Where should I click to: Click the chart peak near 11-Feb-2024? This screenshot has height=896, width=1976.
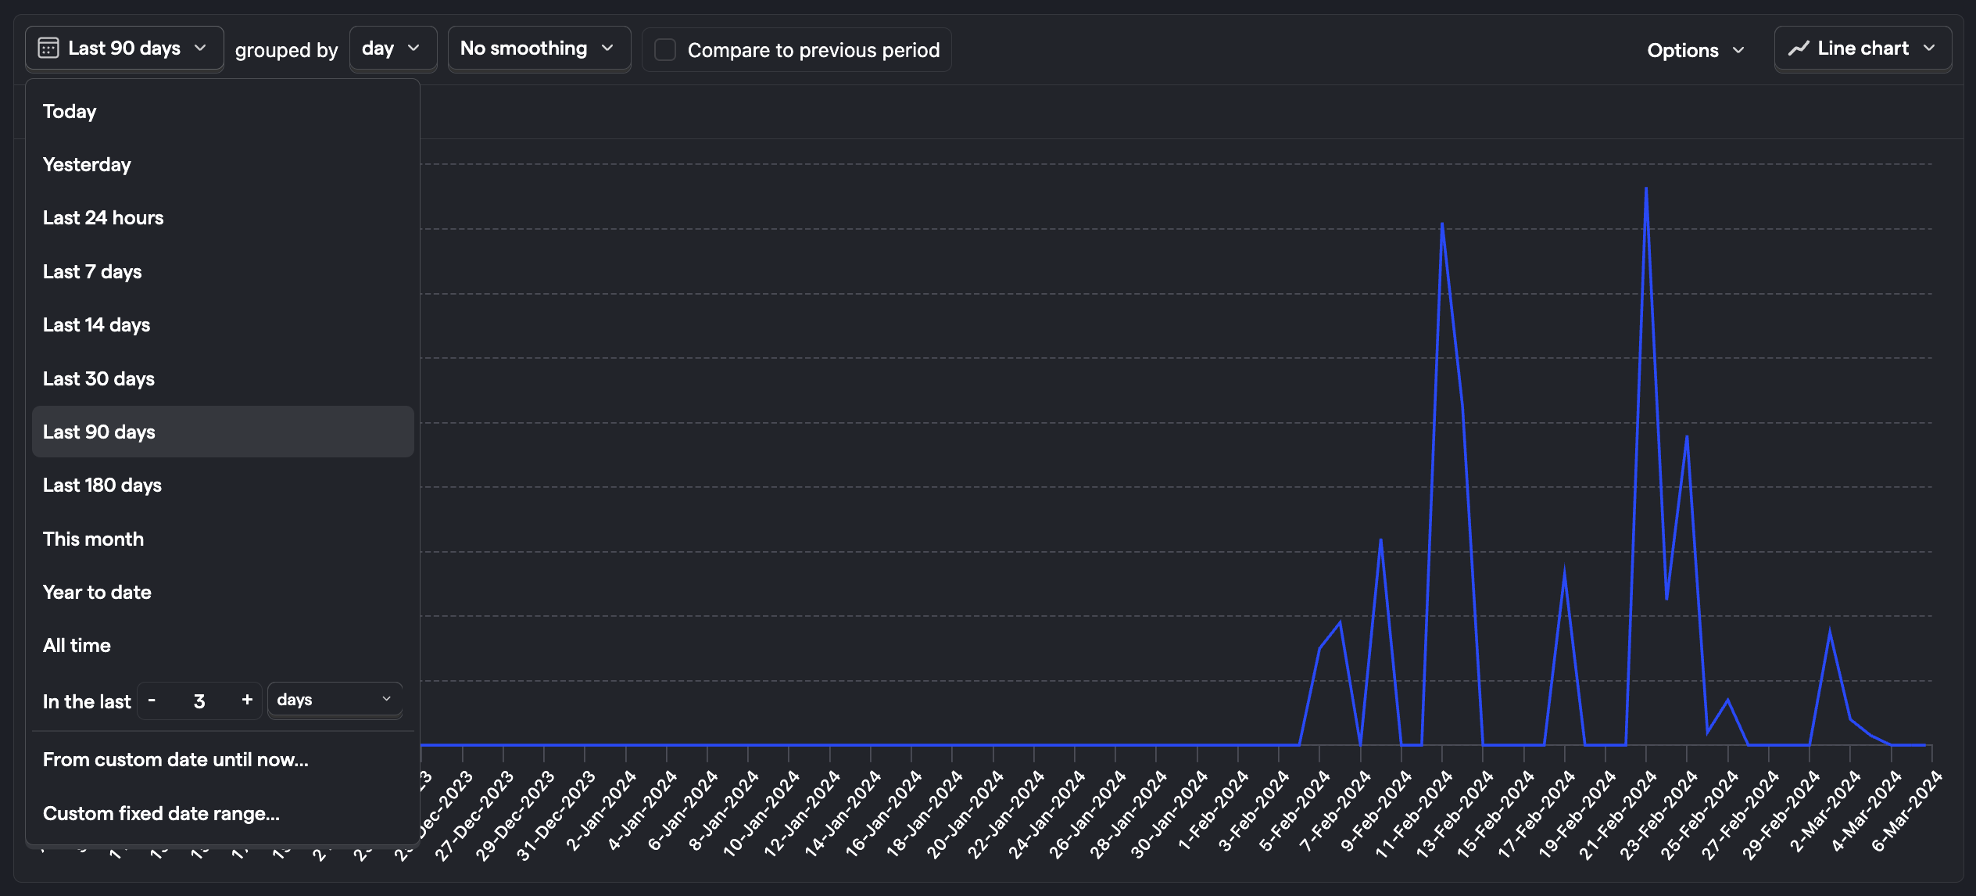(1442, 225)
